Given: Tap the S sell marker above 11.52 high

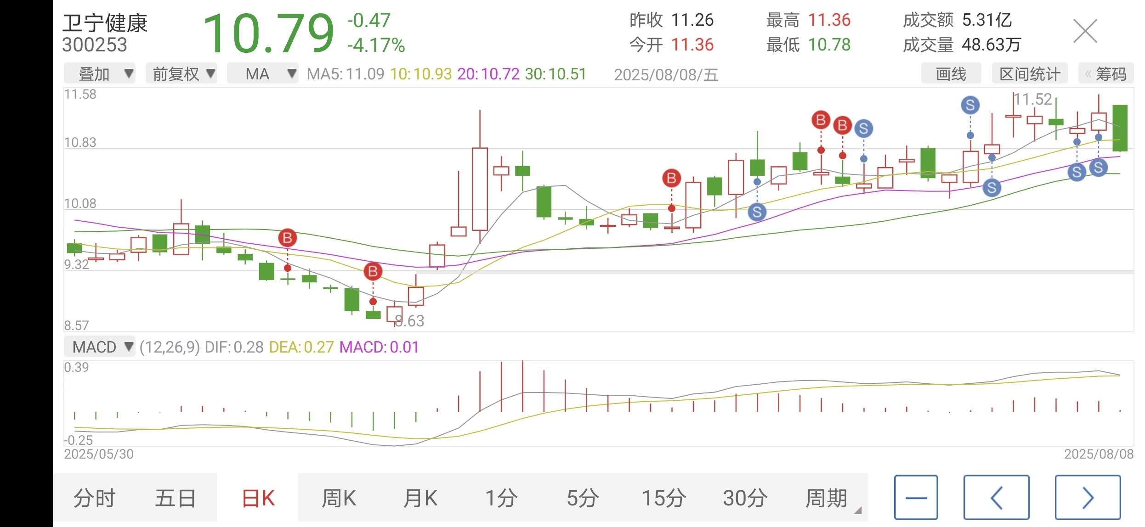Looking at the screenshot, I should [970, 105].
